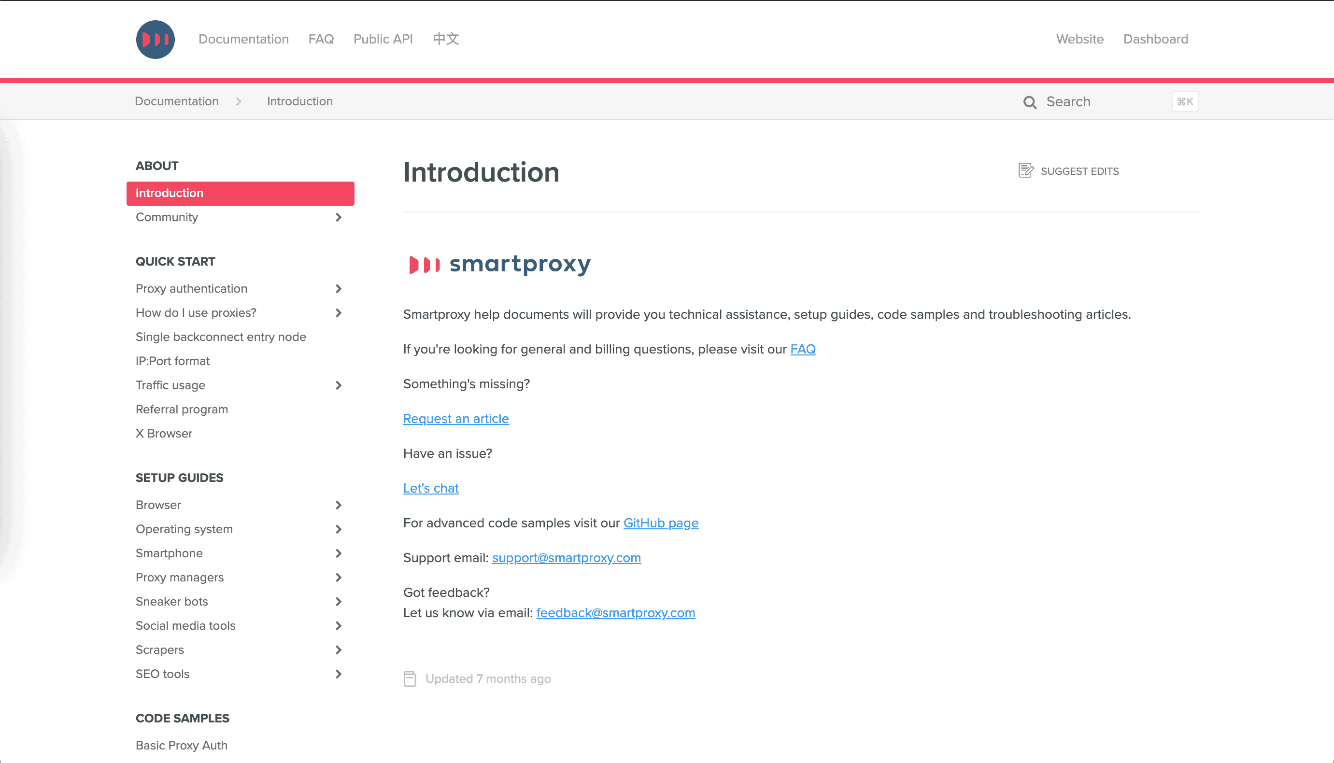Click the Updated 7 months ago text
Screen dimensions: 1334x763
point(488,678)
